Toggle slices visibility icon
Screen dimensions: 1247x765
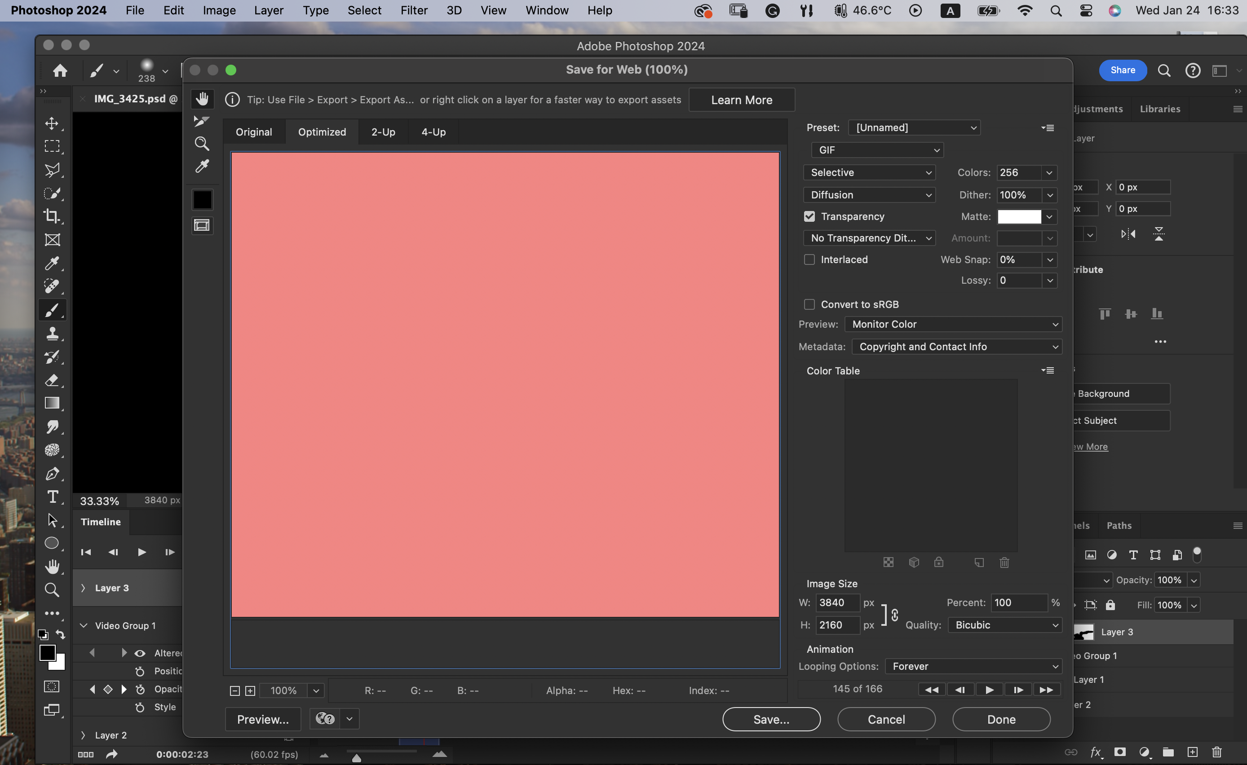click(x=202, y=226)
